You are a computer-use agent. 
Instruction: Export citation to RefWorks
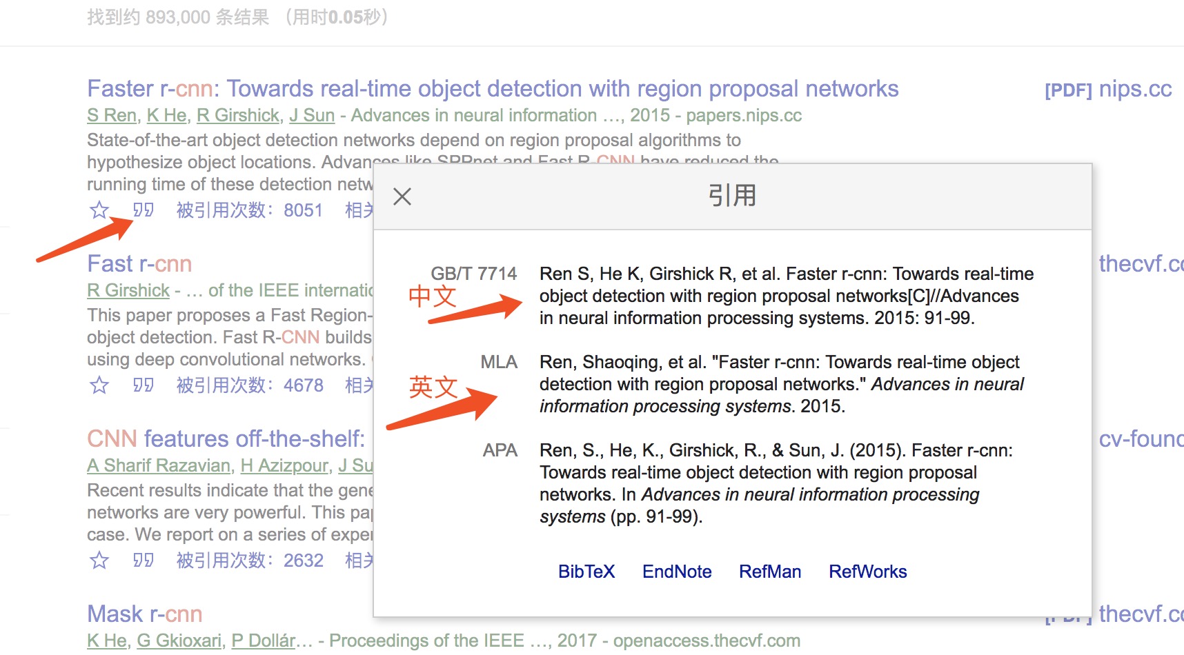(x=868, y=572)
